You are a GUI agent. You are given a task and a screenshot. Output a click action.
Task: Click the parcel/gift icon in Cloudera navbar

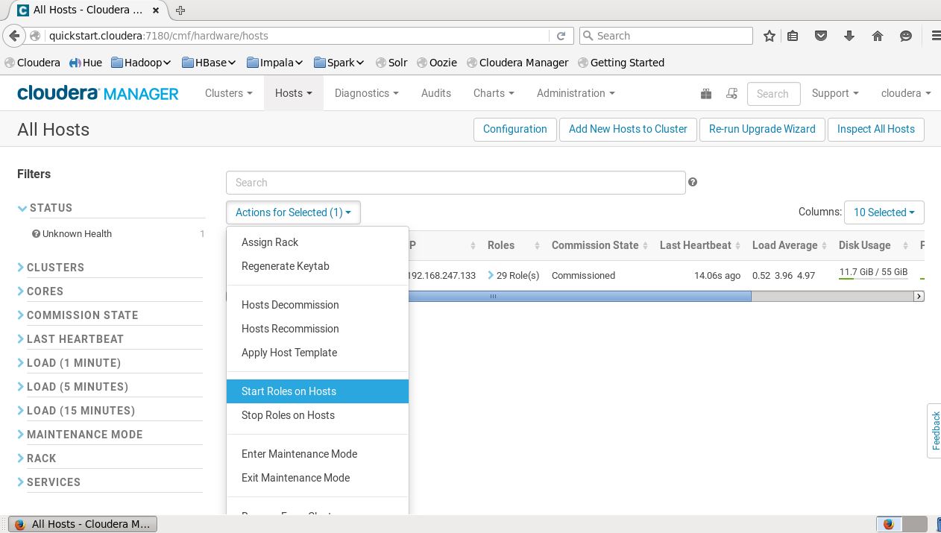pos(706,93)
